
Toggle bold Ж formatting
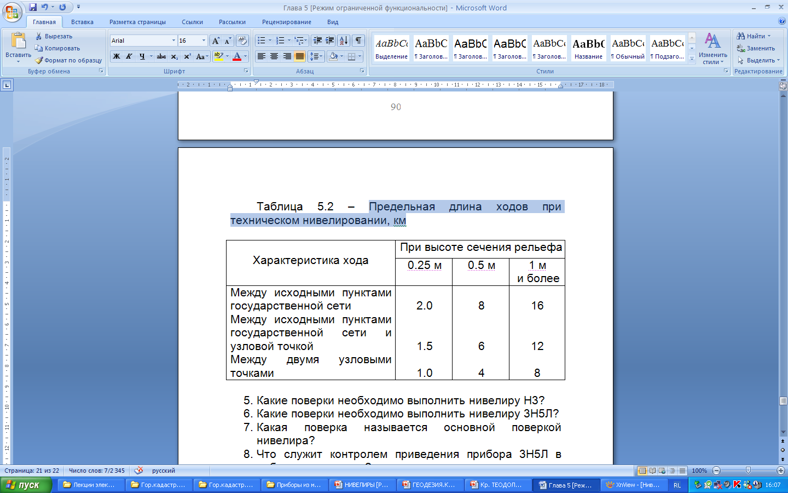point(116,56)
